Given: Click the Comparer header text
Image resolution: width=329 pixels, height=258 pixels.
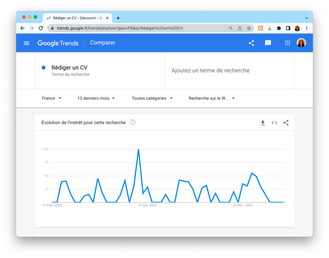Looking at the screenshot, I should [x=102, y=43].
